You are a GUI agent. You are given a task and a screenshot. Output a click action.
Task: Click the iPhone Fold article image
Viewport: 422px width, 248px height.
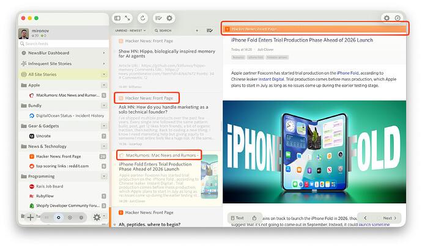tap(314, 152)
